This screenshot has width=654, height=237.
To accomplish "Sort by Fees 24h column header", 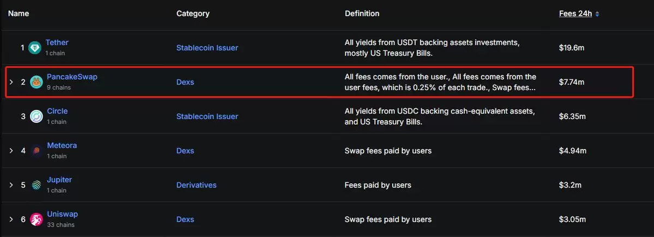I will pos(575,13).
